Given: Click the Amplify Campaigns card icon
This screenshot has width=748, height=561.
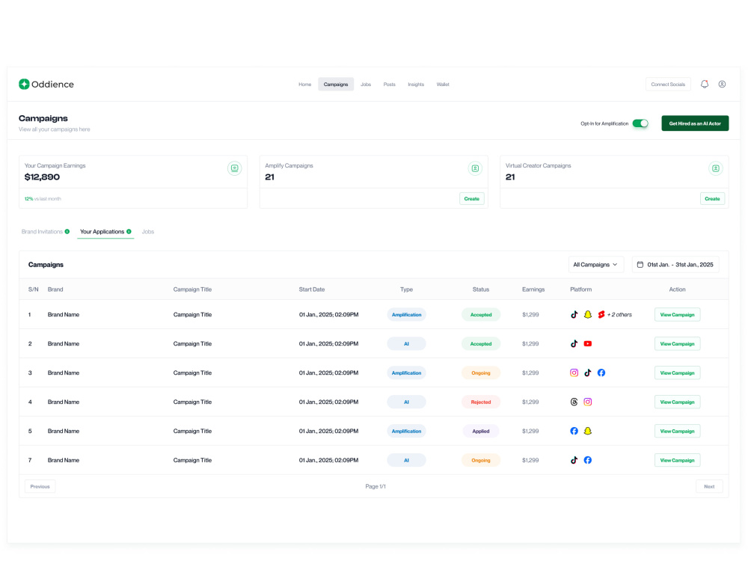Looking at the screenshot, I should point(475,168).
